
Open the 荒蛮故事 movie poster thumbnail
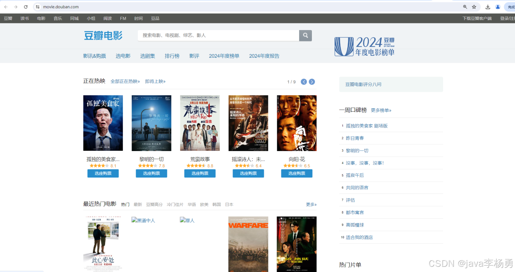pyautogui.click(x=200, y=123)
